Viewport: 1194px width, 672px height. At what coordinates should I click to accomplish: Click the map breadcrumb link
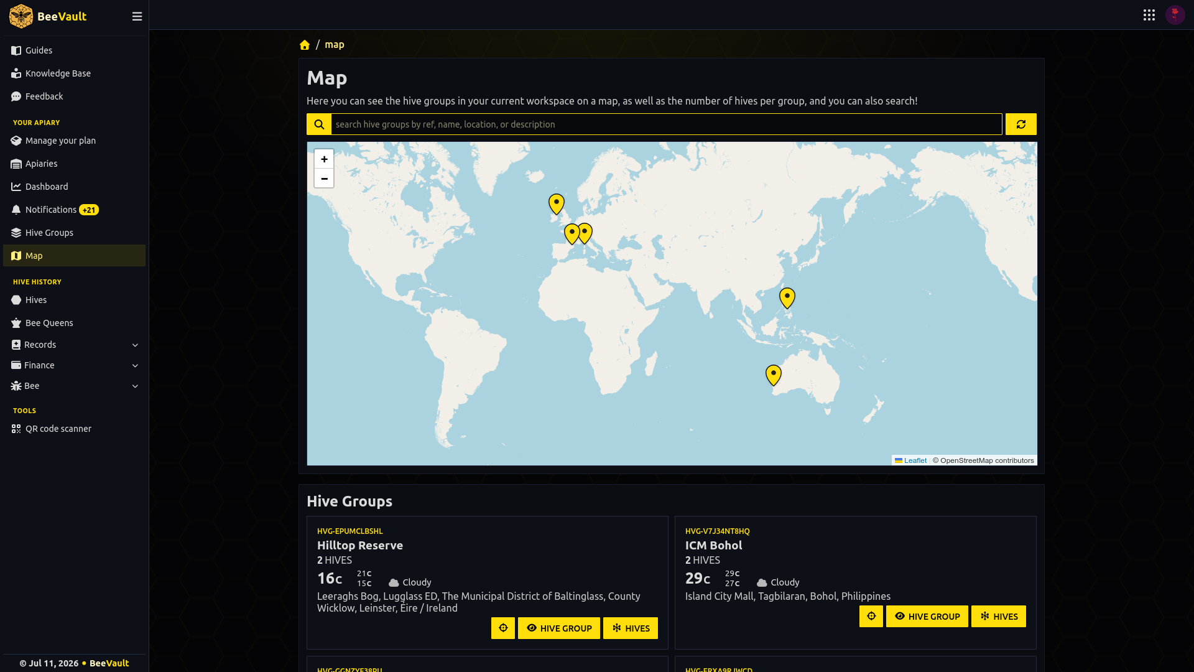pyautogui.click(x=335, y=45)
